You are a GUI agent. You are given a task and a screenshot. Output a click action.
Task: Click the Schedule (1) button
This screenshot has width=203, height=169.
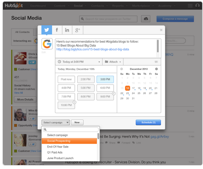click(x=148, y=122)
